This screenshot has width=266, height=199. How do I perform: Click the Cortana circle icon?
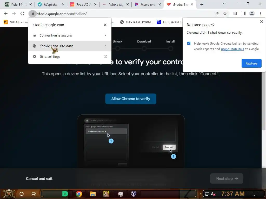(22, 194)
